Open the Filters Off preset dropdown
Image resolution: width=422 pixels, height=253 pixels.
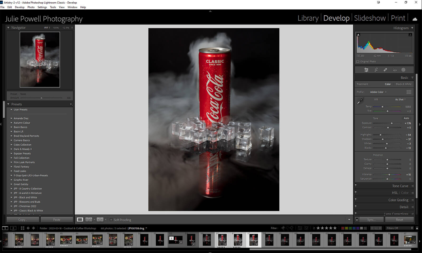(400, 228)
